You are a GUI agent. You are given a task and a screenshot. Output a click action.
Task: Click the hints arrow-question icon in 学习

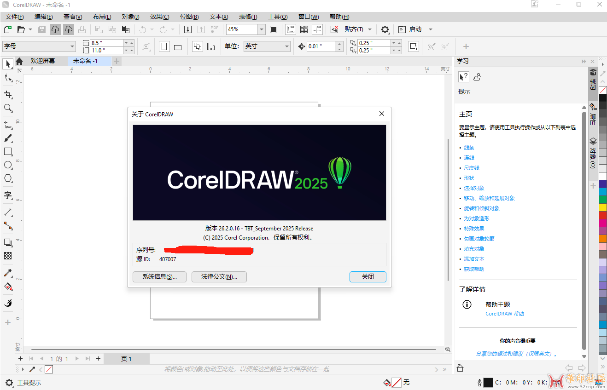click(464, 77)
